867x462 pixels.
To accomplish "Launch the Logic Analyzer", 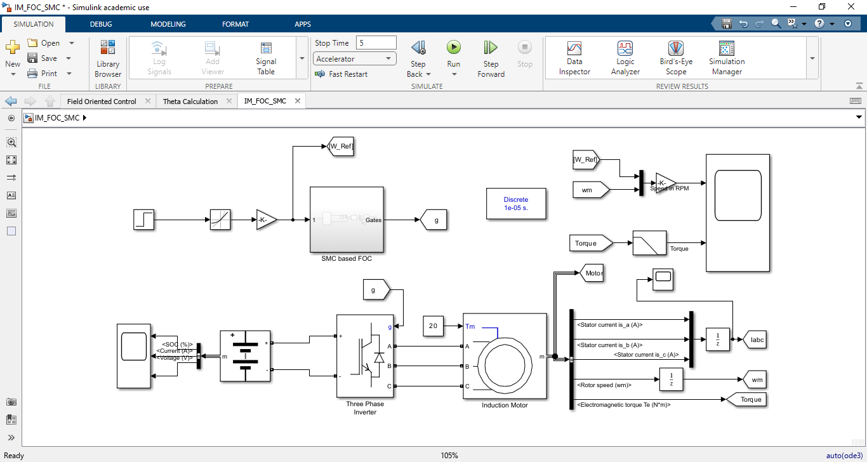I will (625, 56).
